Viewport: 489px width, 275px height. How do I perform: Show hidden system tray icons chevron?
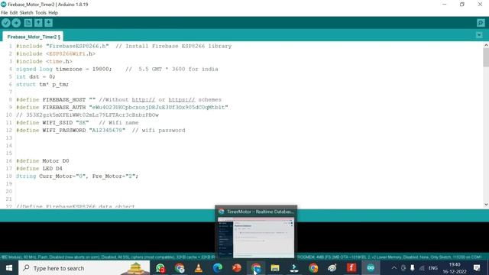[x=394, y=268]
